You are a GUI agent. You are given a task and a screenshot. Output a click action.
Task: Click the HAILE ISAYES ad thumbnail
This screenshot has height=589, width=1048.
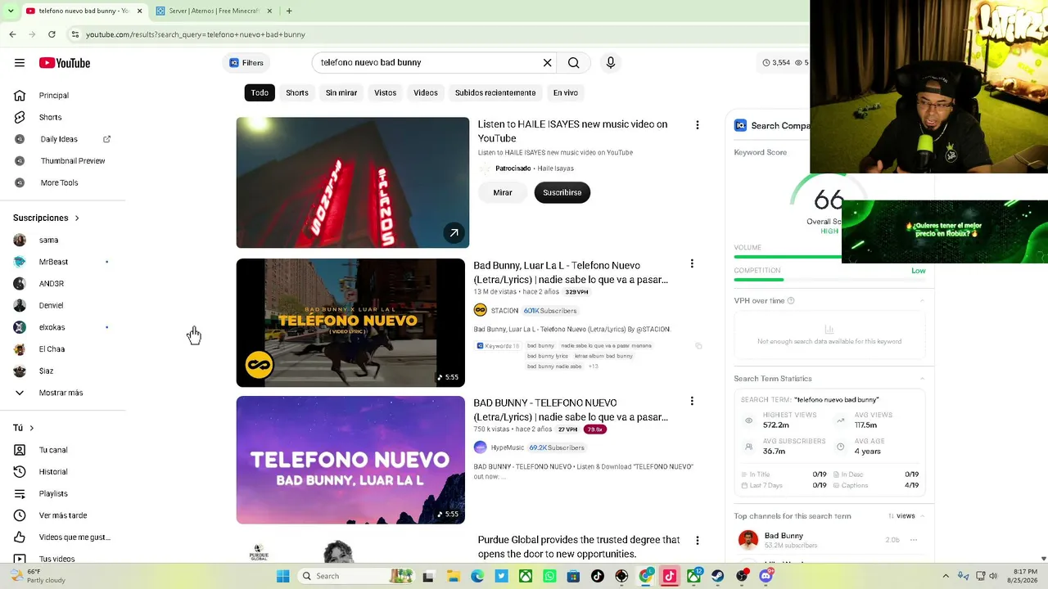coord(353,182)
